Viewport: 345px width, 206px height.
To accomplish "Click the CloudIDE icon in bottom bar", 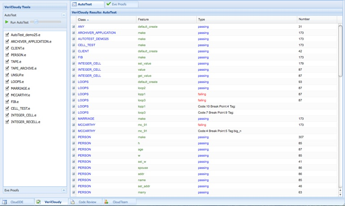I will coord(4,202).
